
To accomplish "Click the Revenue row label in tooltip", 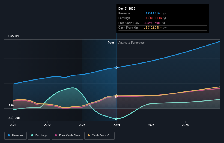I will [x=124, y=13].
